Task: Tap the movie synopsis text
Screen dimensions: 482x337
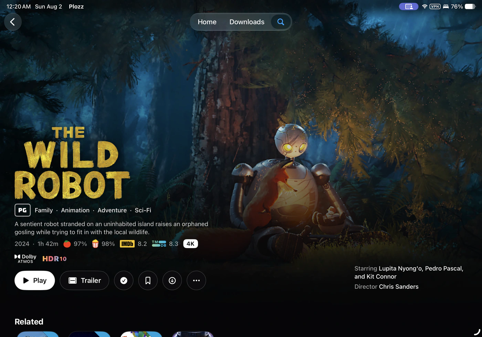Action: (x=111, y=228)
